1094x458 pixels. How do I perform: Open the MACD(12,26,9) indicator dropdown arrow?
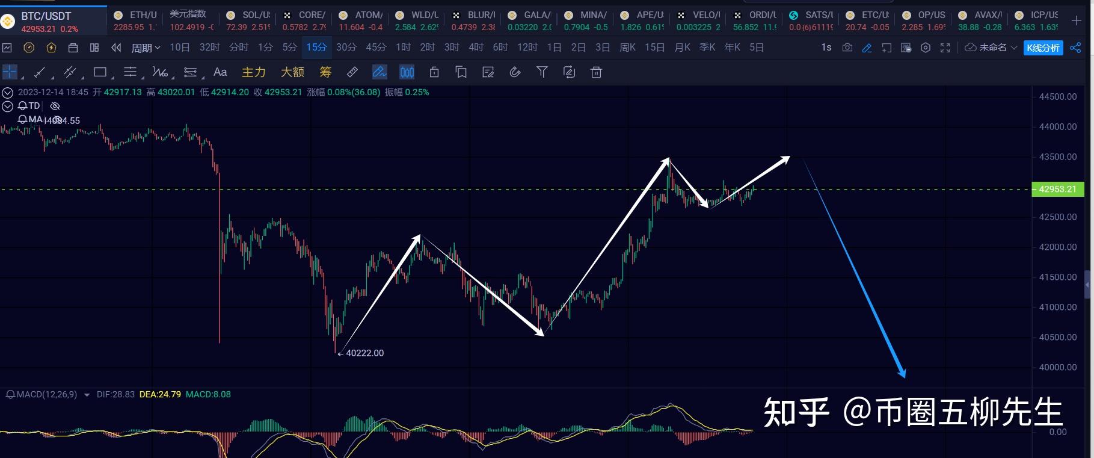87,395
